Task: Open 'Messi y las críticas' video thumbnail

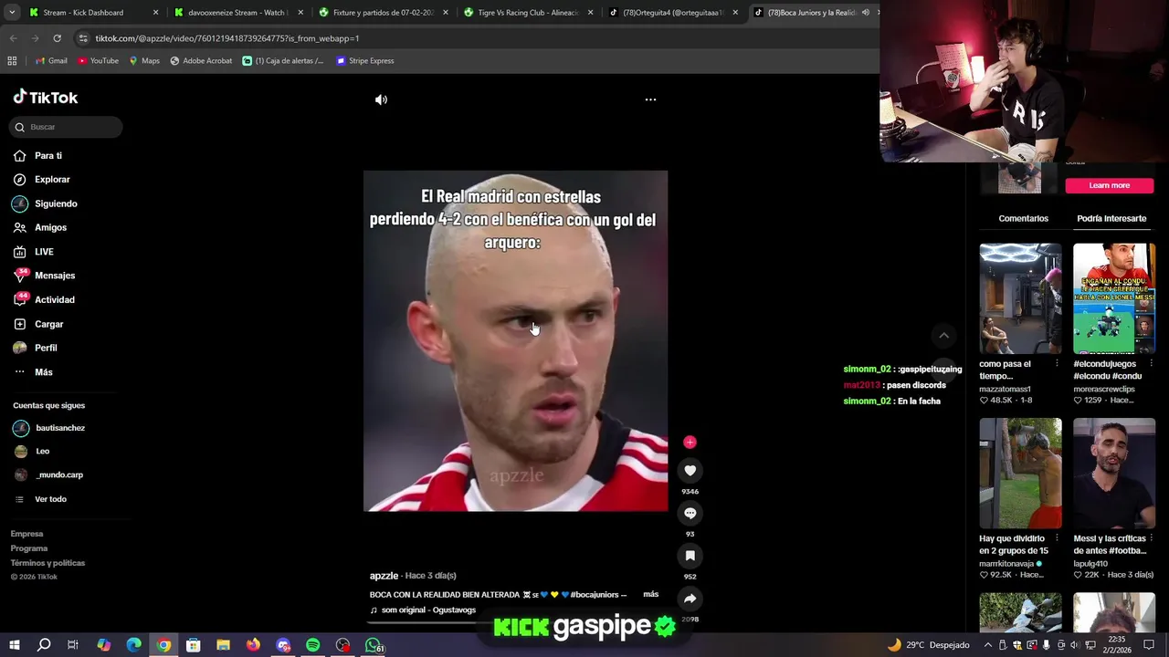Action: pyautogui.click(x=1114, y=474)
